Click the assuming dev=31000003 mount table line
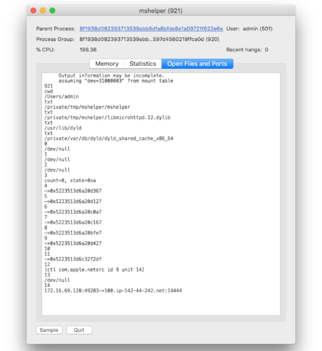This screenshot has height=351, width=322. 116,81
